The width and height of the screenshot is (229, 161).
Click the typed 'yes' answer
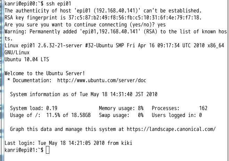161,24
